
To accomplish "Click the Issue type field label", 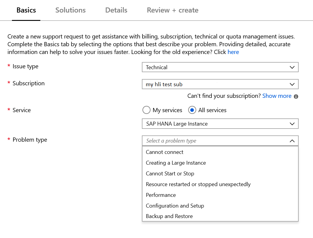I will [25, 67].
